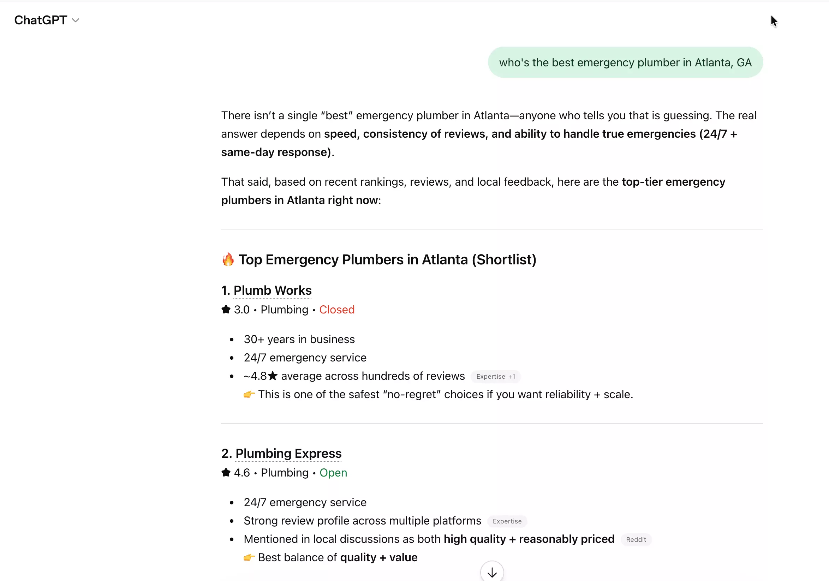This screenshot has height=581, width=829.
Task: Click the star in the ~4.8 average line
Action: pyautogui.click(x=273, y=376)
